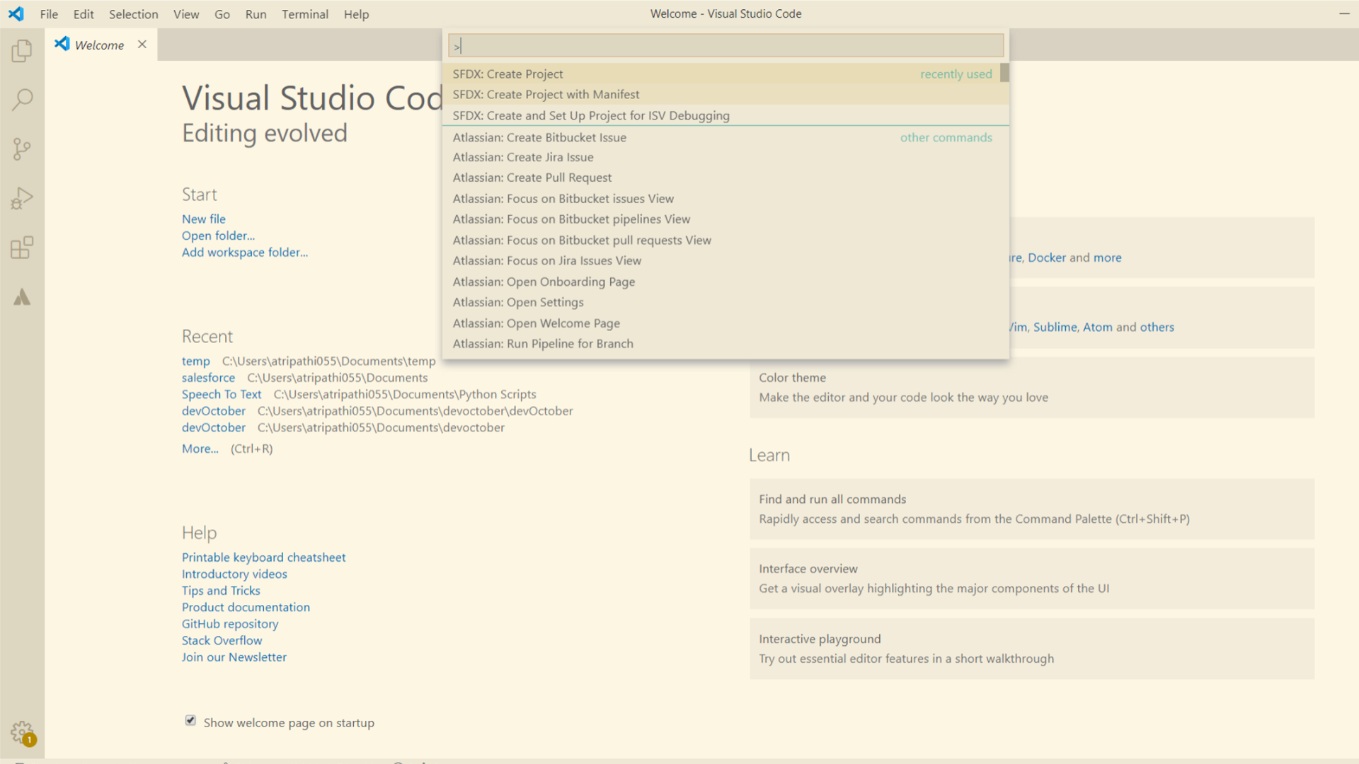
Task: Open the View menu
Action: tap(186, 14)
